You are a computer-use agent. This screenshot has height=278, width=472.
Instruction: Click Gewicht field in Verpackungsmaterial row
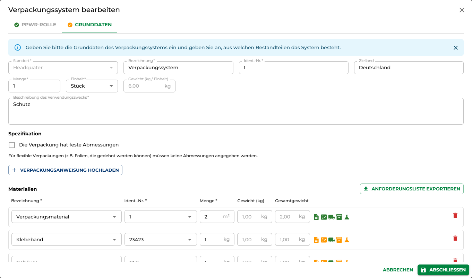[x=255, y=217]
